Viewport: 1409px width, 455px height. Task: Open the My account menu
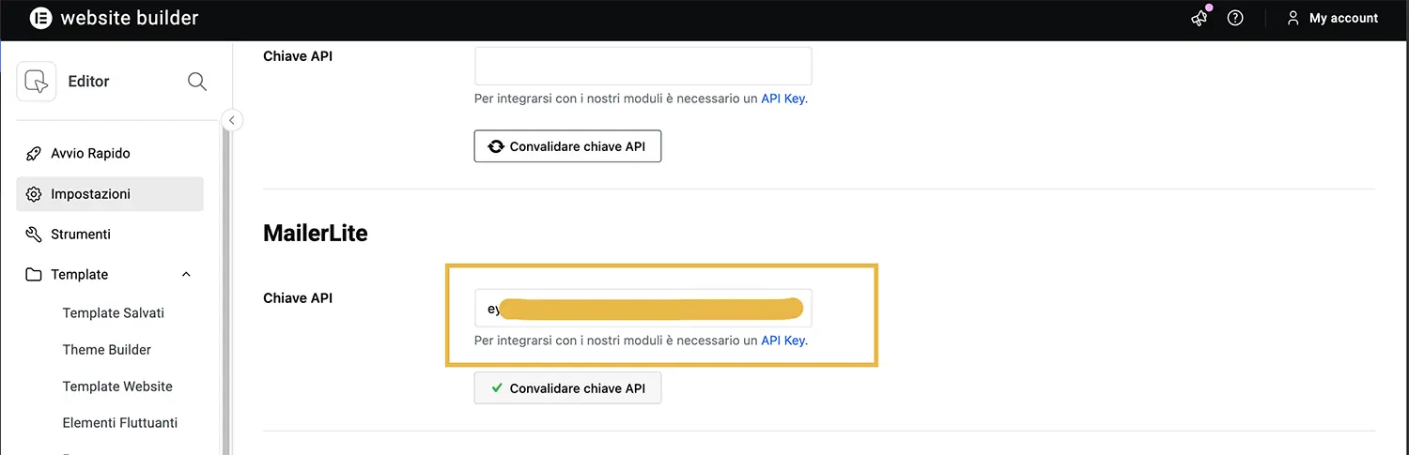point(1332,18)
